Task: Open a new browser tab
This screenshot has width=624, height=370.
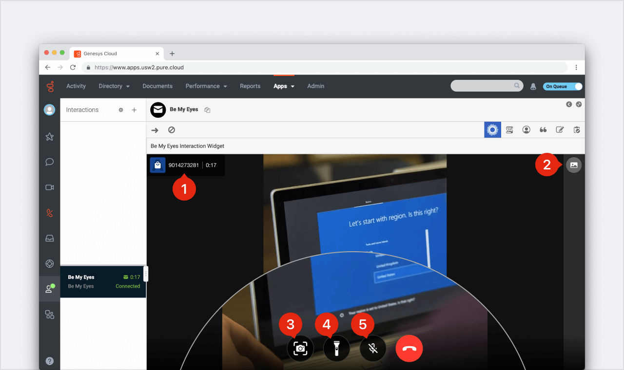Action: click(172, 54)
